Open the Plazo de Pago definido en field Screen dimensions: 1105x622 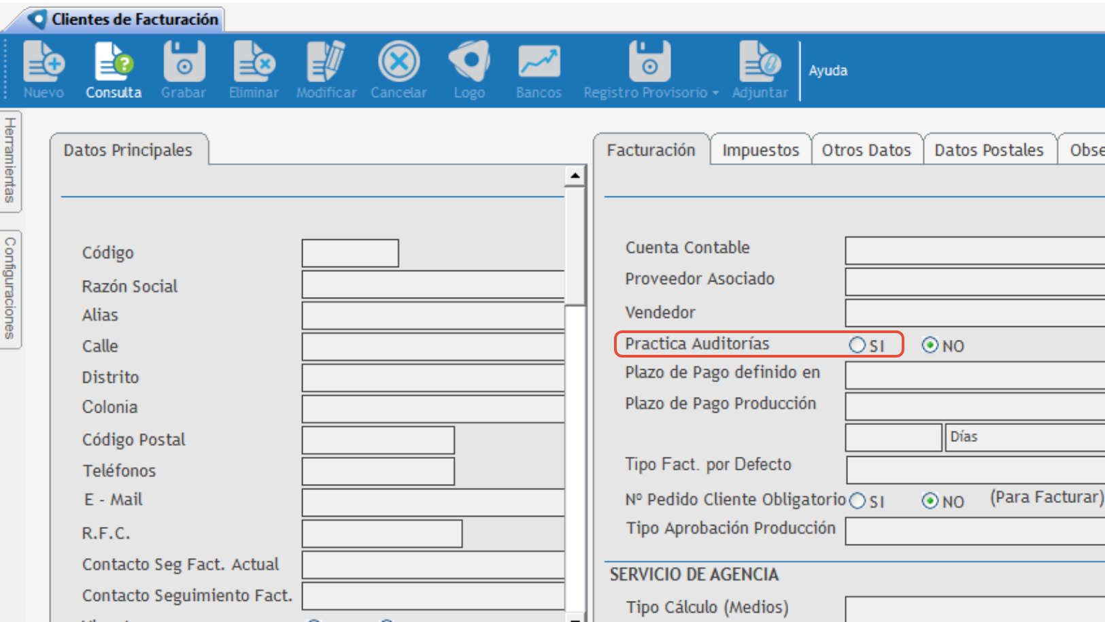coord(975,375)
